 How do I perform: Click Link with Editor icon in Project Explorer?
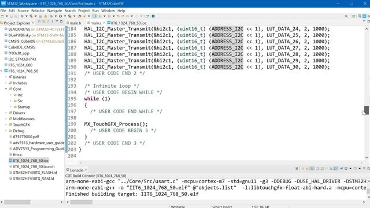pos(44,21)
